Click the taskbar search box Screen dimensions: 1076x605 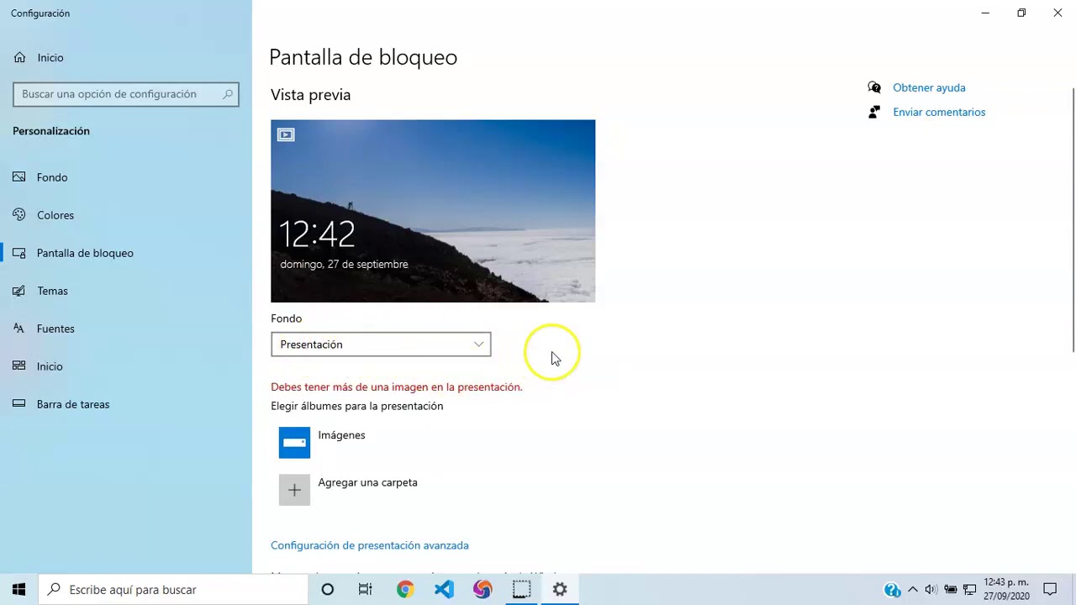173,590
